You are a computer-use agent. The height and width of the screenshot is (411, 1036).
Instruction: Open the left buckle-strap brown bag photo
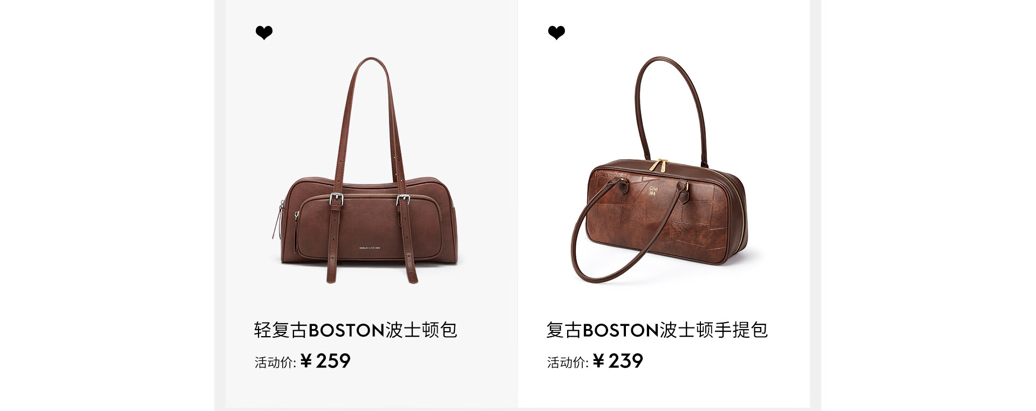(x=370, y=170)
